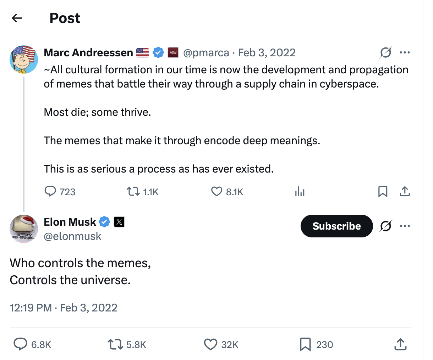The width and height of the screenshot is (433, 360).
Task: Bookmark Elon Musk's reply
Action: pos(305,344)
